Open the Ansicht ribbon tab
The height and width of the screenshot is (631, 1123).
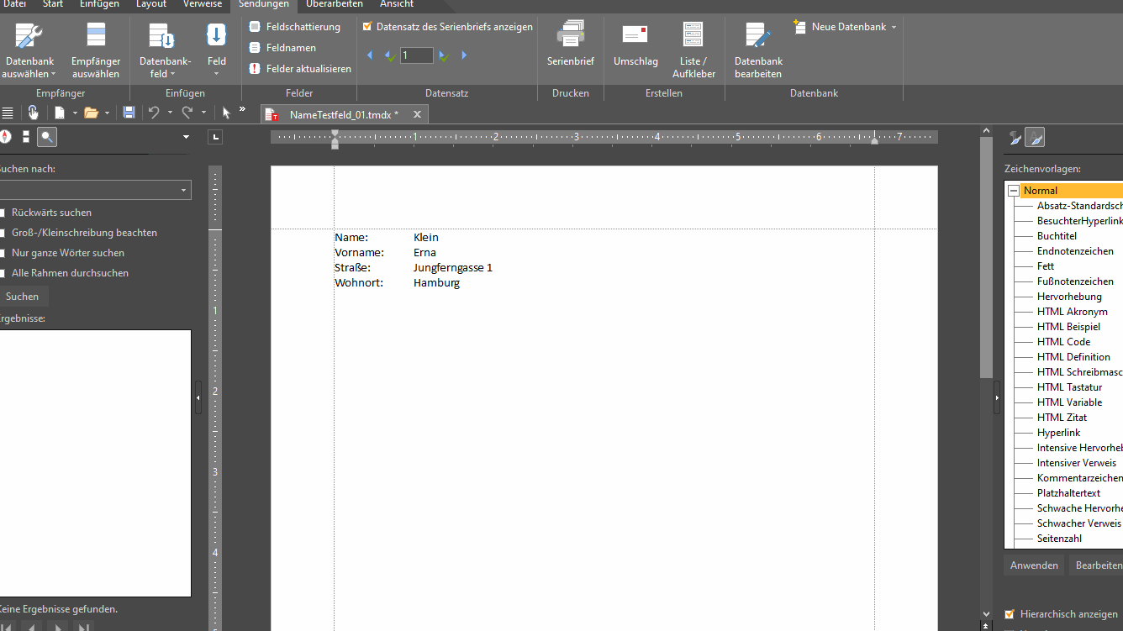click(397, 4)
